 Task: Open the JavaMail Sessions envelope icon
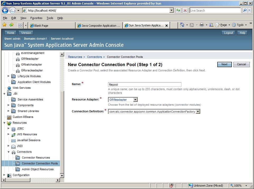tap(13, 140)
